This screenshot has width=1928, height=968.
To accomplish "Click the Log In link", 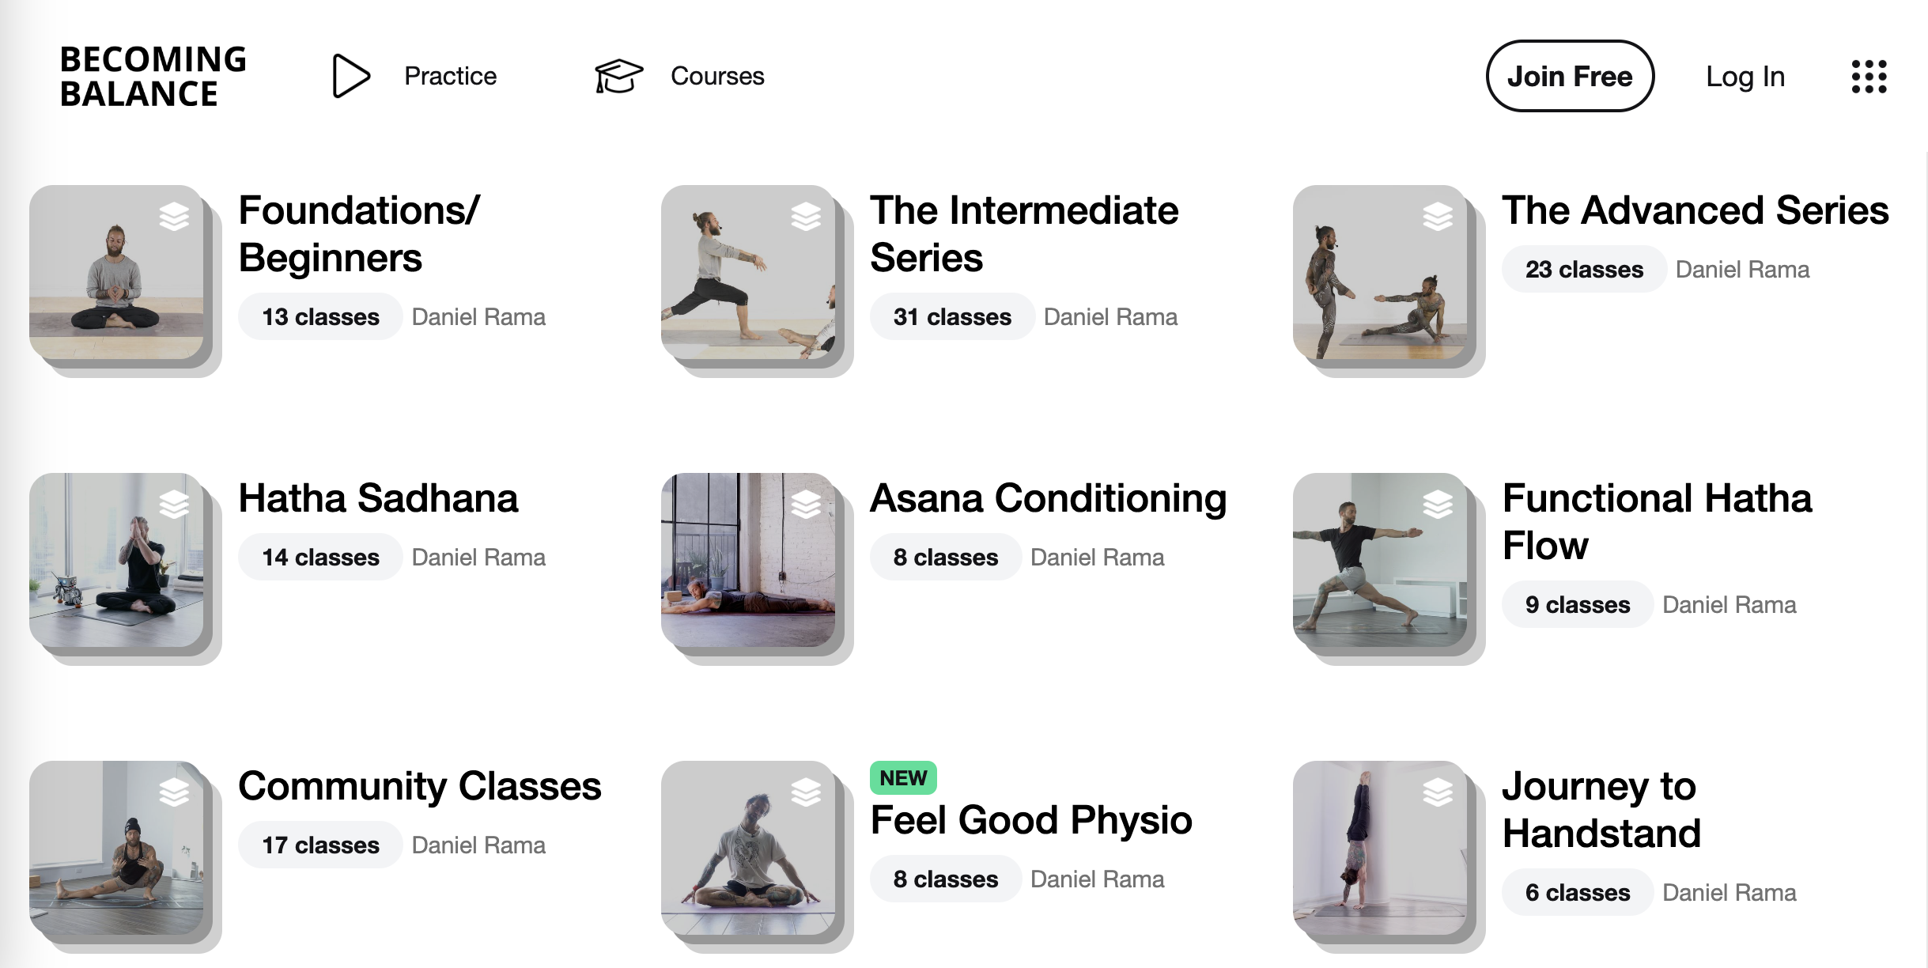I will coord(1745,77).
